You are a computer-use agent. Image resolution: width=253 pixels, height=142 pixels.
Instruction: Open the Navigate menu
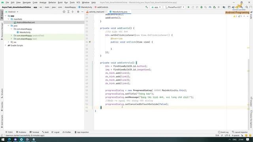coord(26,2)
